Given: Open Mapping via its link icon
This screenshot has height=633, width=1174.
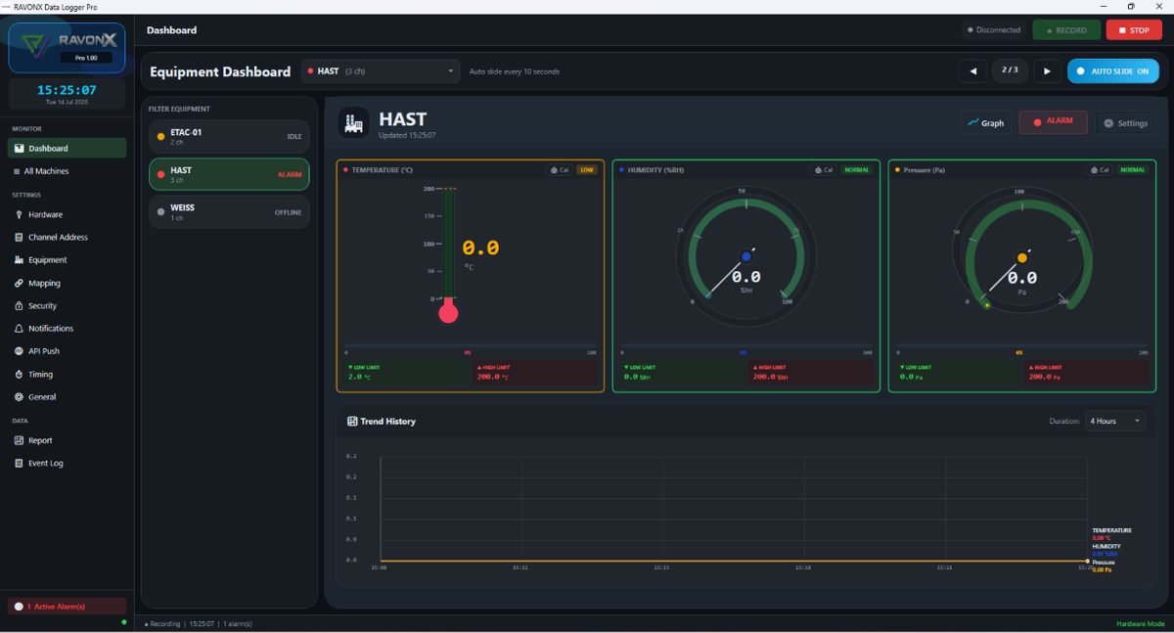Looking at the screenshot, I should [x=19, y=283].
